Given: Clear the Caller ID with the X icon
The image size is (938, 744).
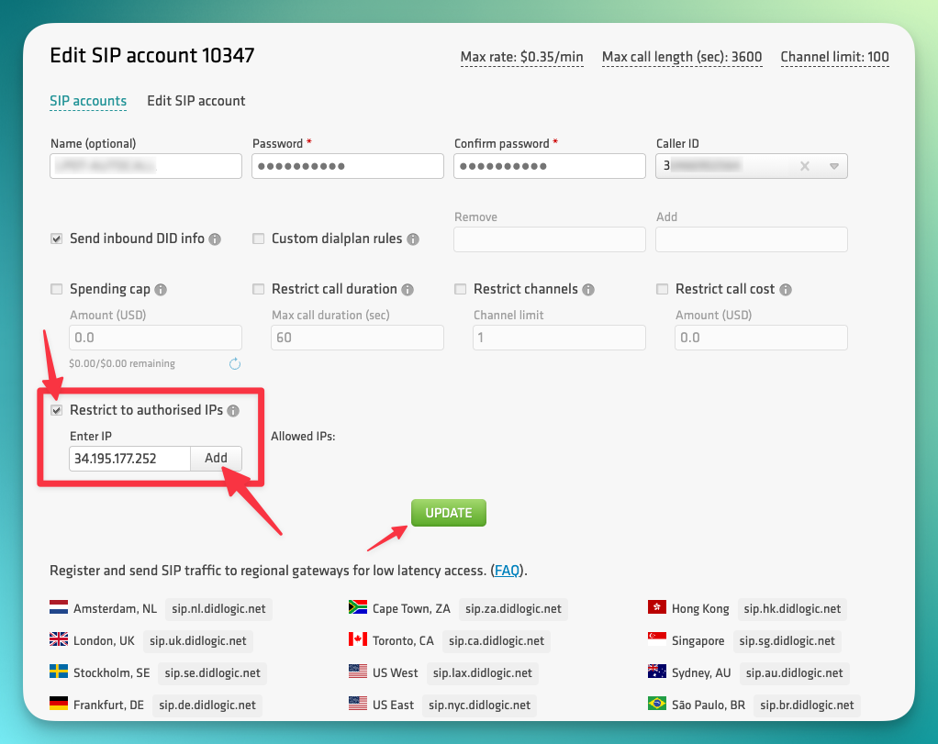Looking at the screenshot, I should (804, 166).
